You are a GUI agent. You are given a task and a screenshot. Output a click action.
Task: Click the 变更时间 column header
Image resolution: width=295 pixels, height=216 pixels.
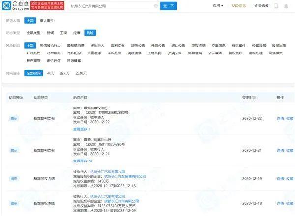click(x=249, y=98)
